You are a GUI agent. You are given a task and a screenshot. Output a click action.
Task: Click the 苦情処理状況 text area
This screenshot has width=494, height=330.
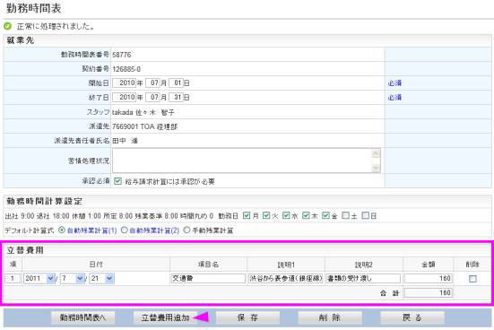click(247, 161)
